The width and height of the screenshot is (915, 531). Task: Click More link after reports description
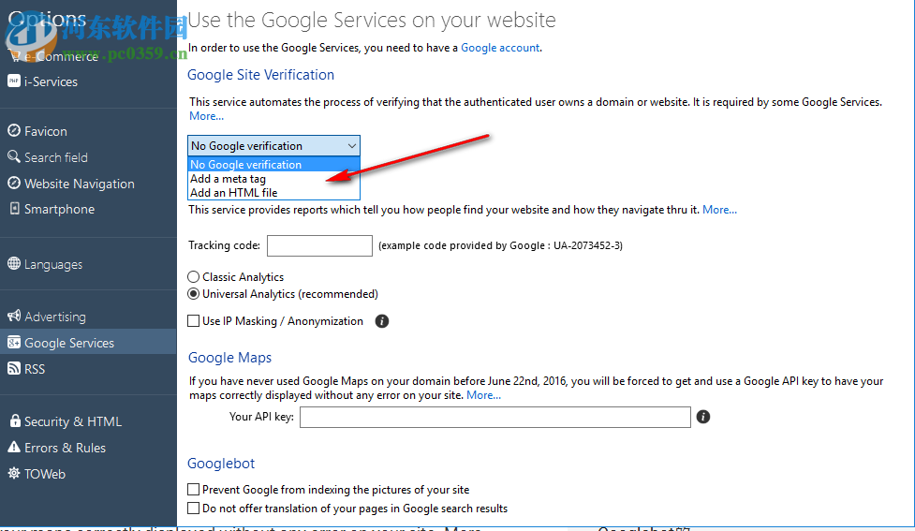[x=719, y=210]
